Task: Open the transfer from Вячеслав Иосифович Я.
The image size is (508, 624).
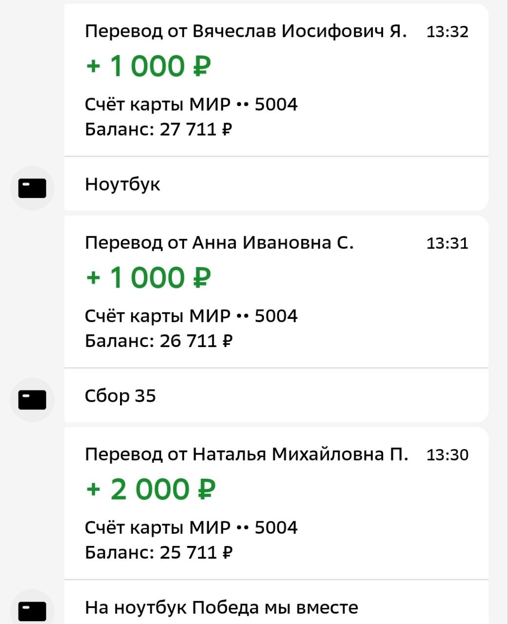Action: (x=245, y=32)
